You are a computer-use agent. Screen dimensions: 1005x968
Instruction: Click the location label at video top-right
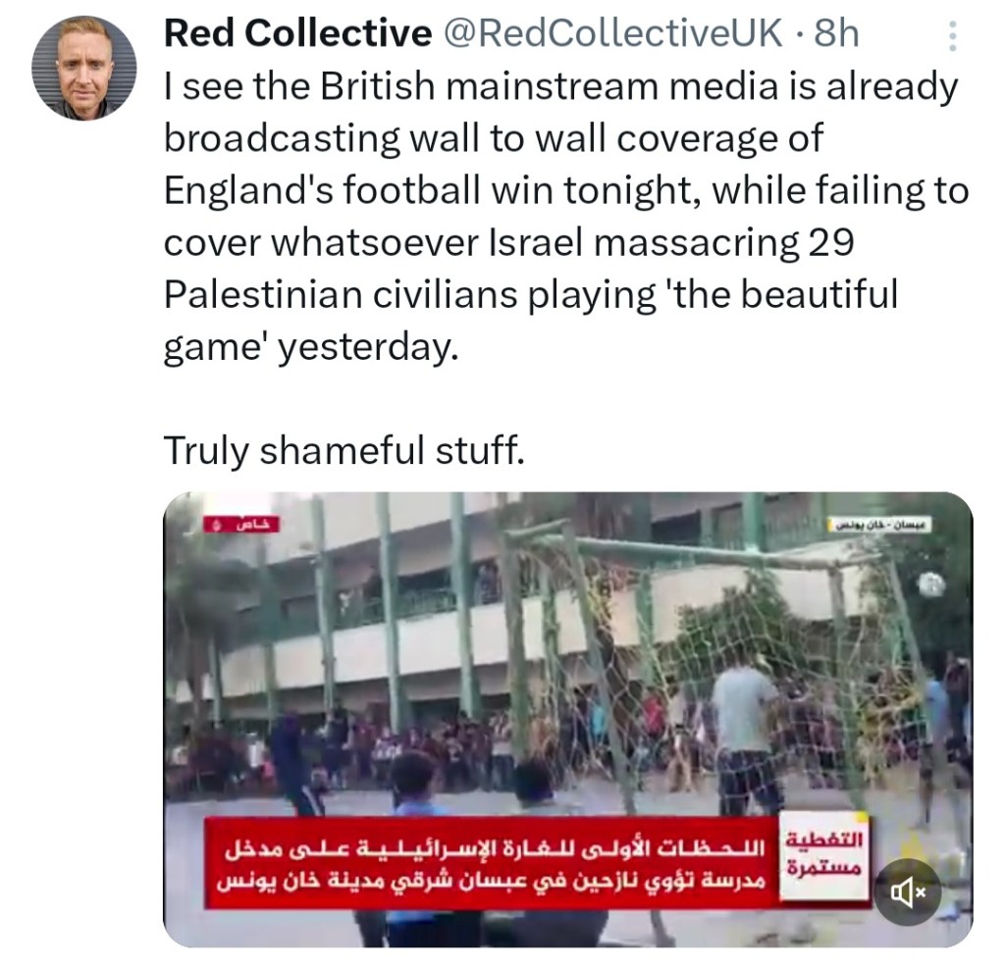[x=879, y=527]
